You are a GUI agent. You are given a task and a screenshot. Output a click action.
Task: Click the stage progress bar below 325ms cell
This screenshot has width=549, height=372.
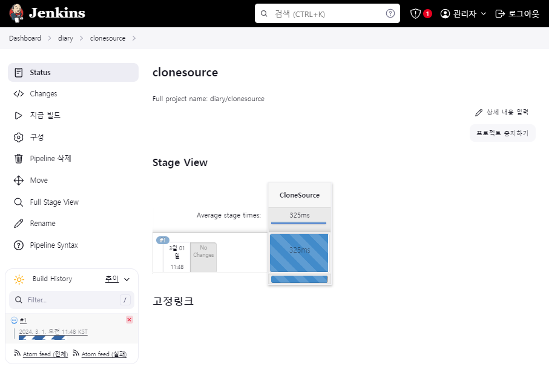[300, 279]
